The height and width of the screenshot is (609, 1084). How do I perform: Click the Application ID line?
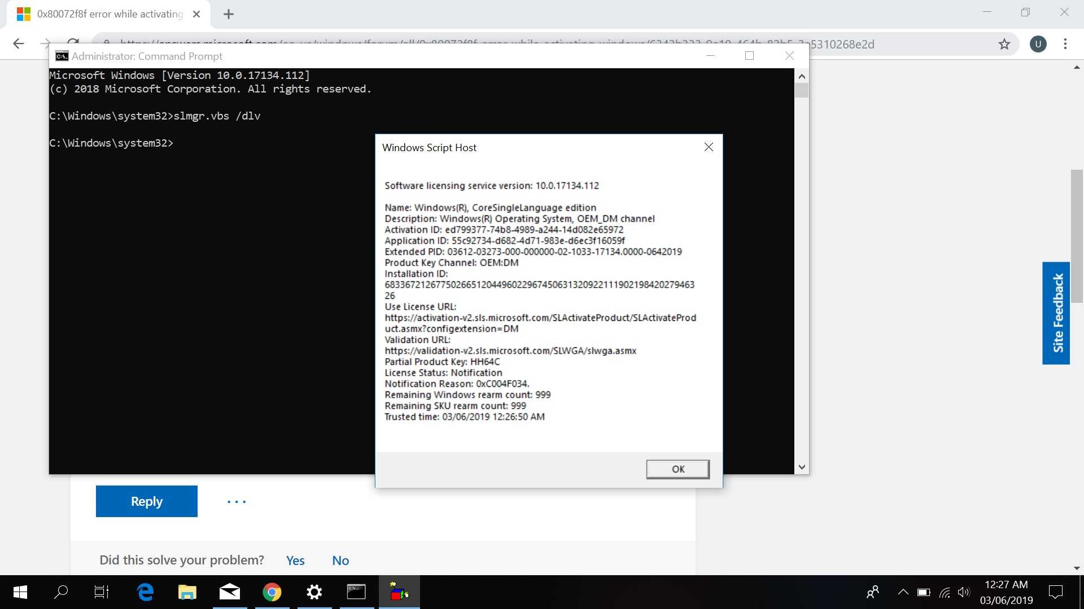coord(504,241)
